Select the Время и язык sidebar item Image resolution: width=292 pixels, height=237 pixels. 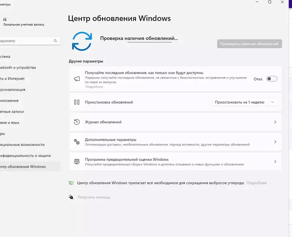click(30, 123)
